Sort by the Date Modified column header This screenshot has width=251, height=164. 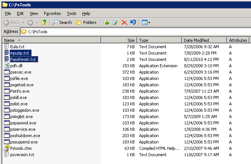click(x=204, y=40)
